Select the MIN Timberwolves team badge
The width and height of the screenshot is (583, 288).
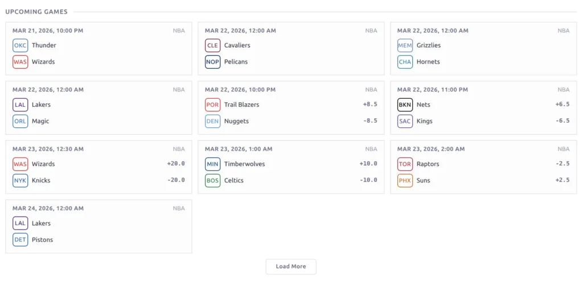click(213, 164)
